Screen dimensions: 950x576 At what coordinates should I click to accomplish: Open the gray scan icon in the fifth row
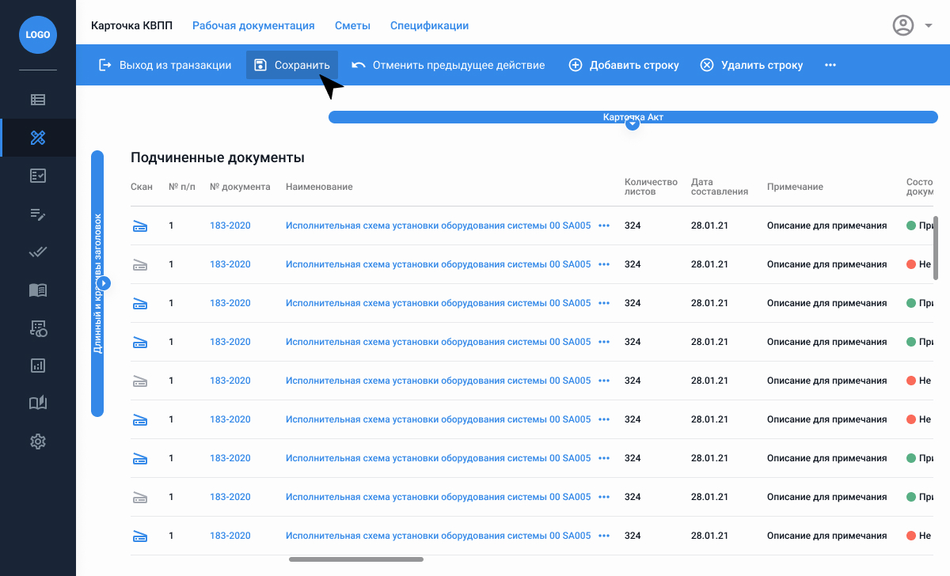(140, 381)
